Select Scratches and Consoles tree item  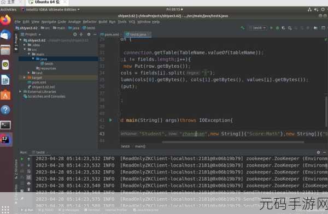click(44, 96)
